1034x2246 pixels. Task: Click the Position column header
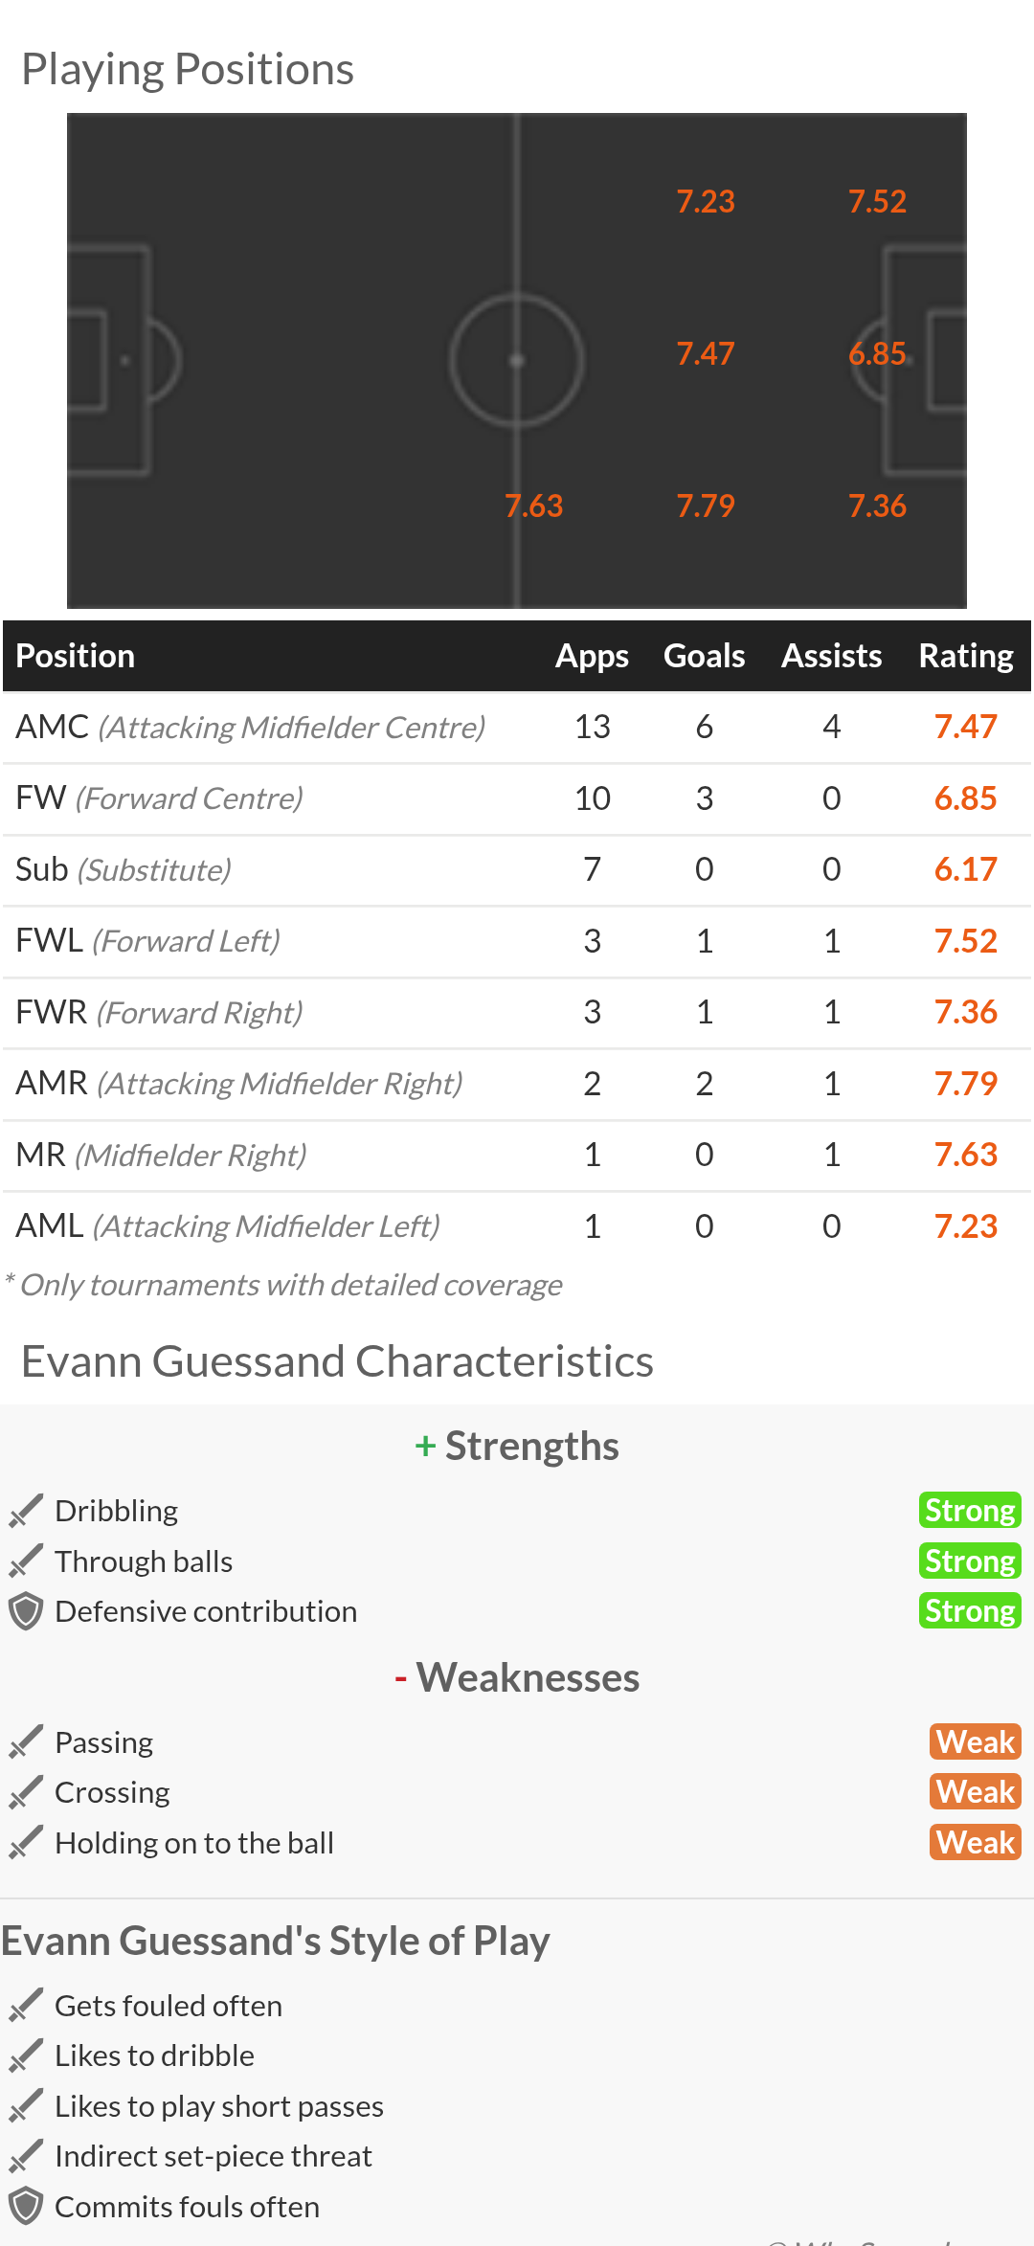(76, 656)
